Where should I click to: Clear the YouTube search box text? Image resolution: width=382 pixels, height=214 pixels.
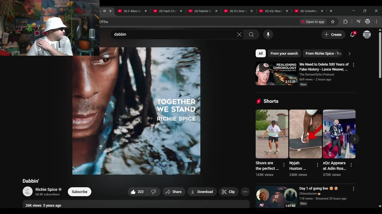click(239, 34)
